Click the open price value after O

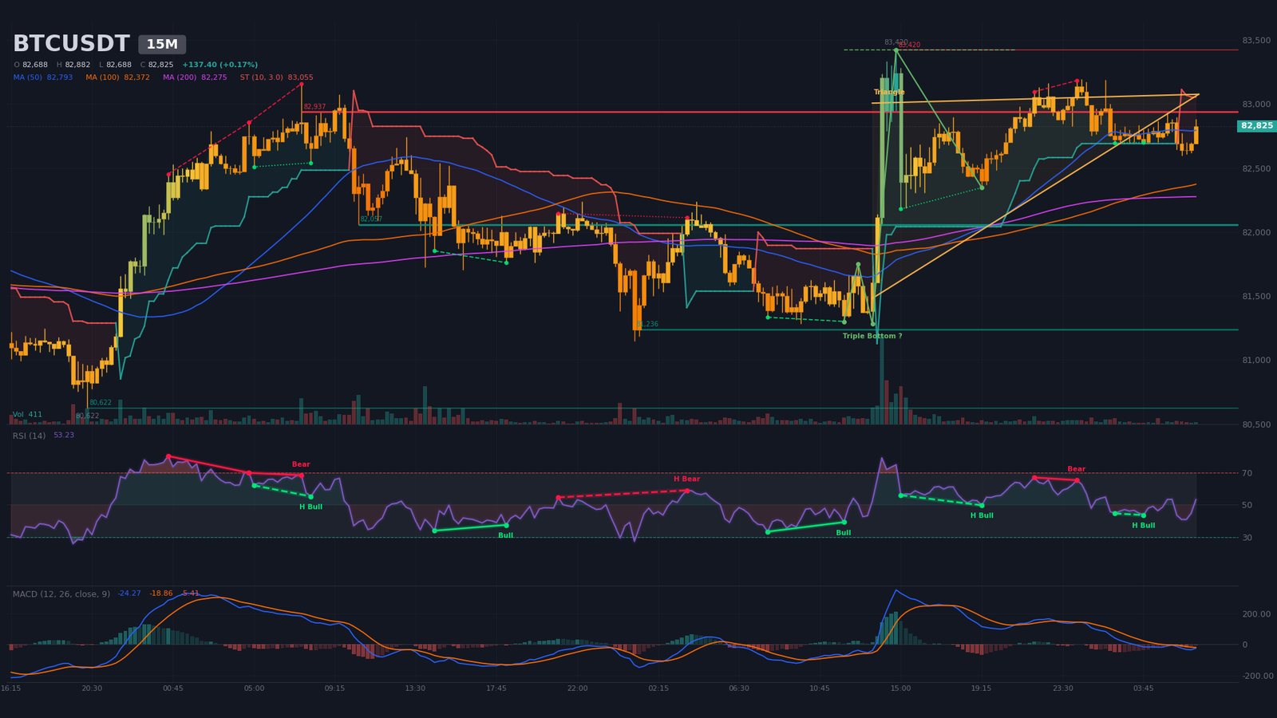35,65
